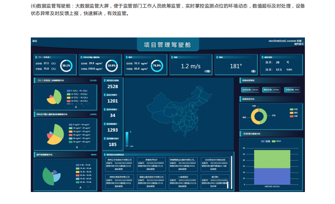Click the 退出 exit link on dashboard
The height and width of the screenshot is (204, 335).
(x=35, y=41)
